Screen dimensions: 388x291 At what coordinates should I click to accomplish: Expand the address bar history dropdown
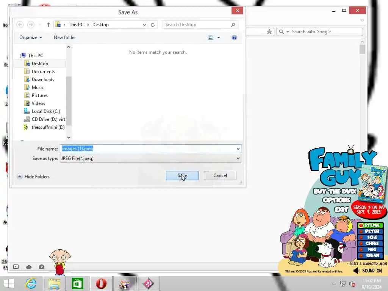pyautogui.click(x=144, y=25)
